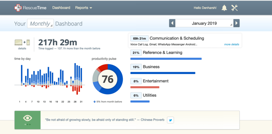This screenshot has width=272, height=134.
Task: Expand the Monthly period selector
Action: pos(40,24)
